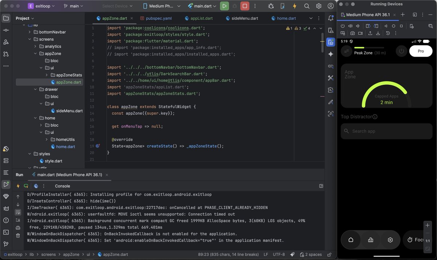The image size is (437, 260).
Task: Record emulator screen video icon
Action: (360, 33)
